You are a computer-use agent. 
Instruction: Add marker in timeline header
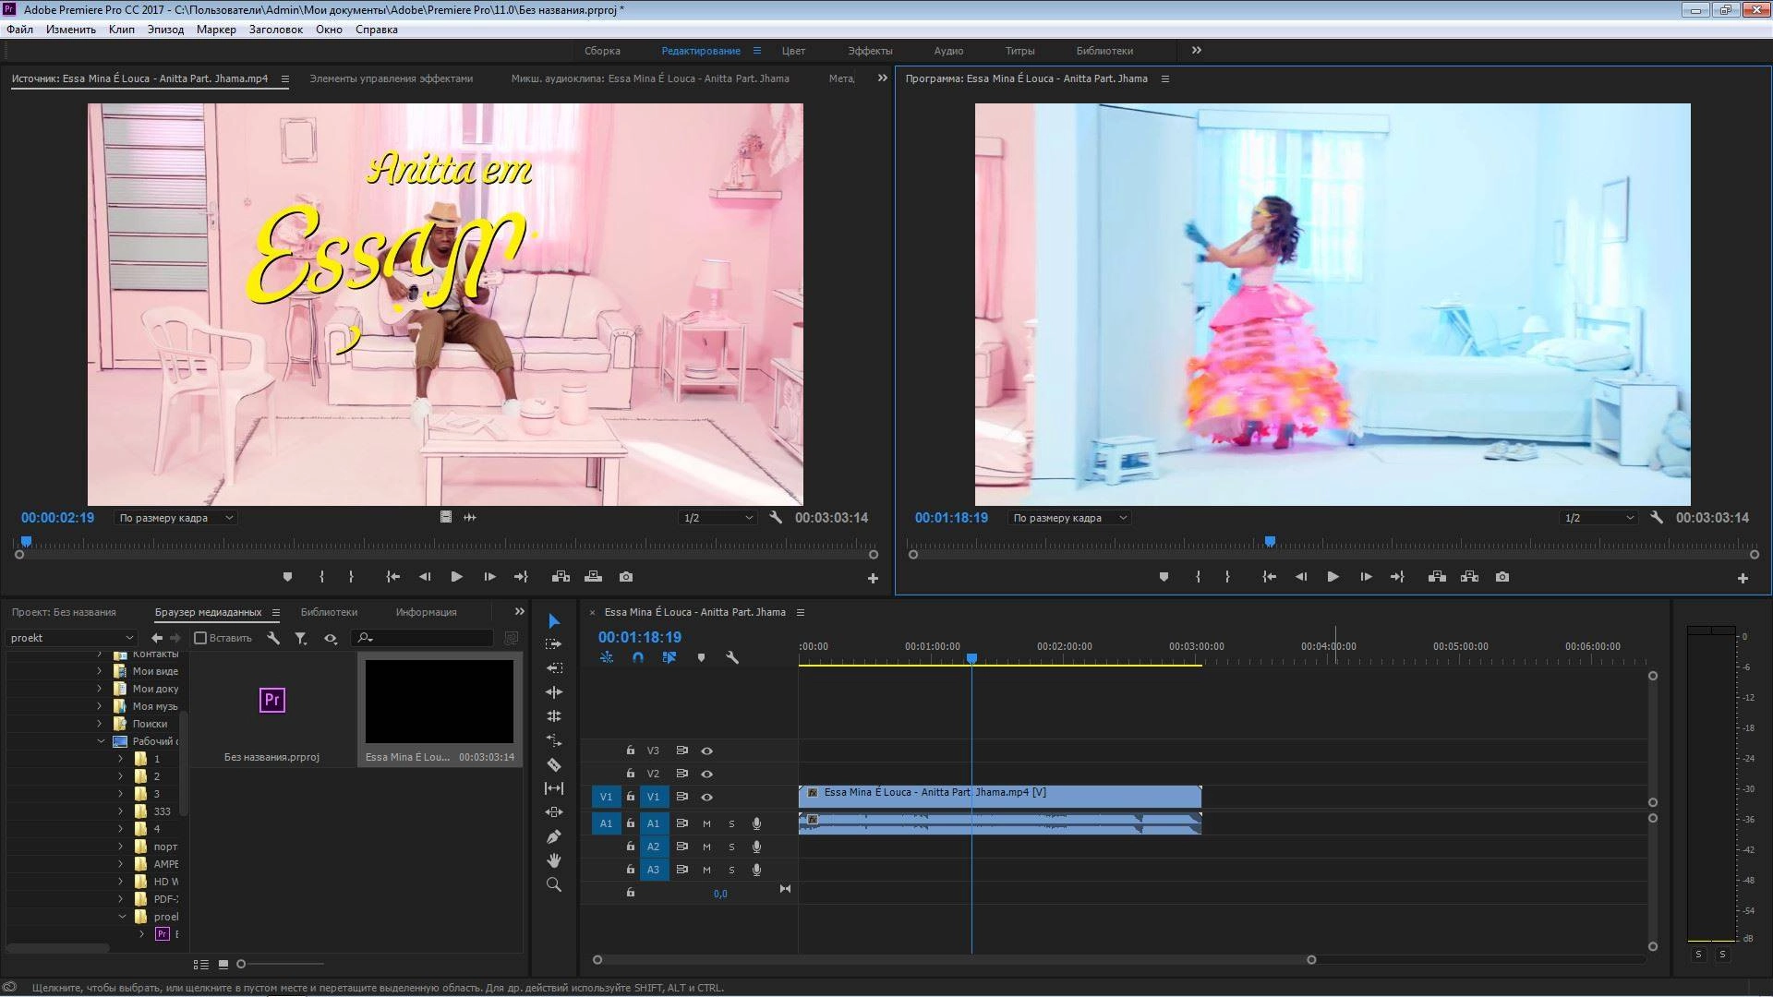coord(701,657)
